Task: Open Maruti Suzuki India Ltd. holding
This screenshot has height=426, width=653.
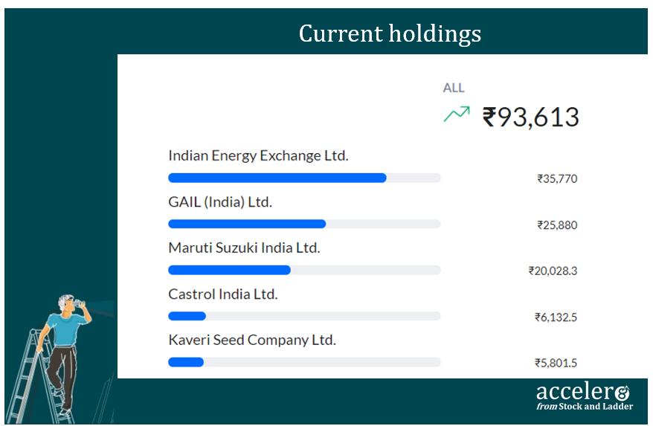Action: [244, 248]
